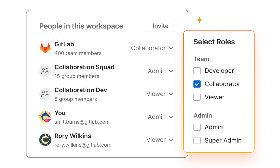The height and width of the screenshot is (168, 280).
Task: Click the Collaboration Squad group icon
Action: coord(45,71)
